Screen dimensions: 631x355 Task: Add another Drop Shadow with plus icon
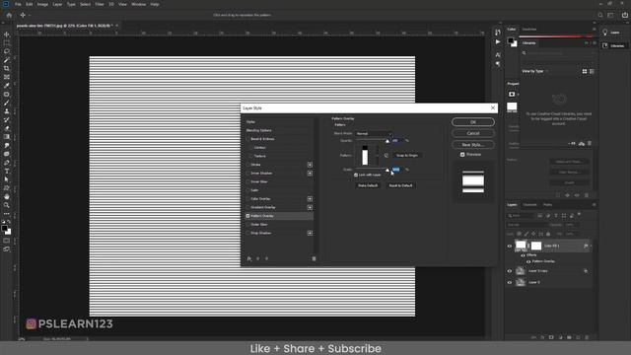click(x=310, y=233)
